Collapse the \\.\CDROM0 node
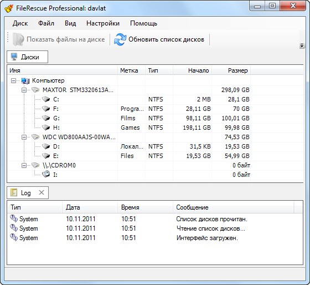 [24, 165]
